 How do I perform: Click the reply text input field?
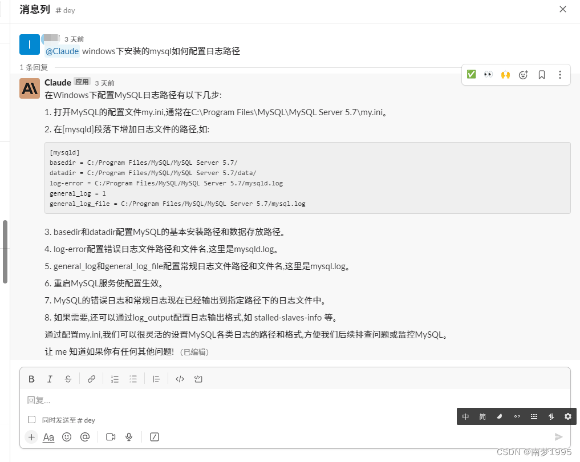295,400
